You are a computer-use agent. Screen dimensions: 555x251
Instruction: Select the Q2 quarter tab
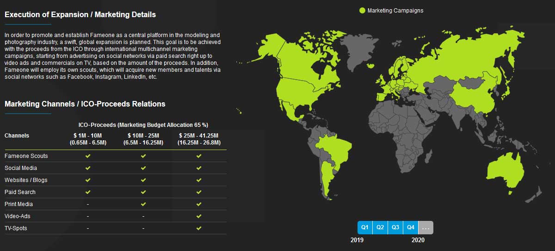point(380,227)
